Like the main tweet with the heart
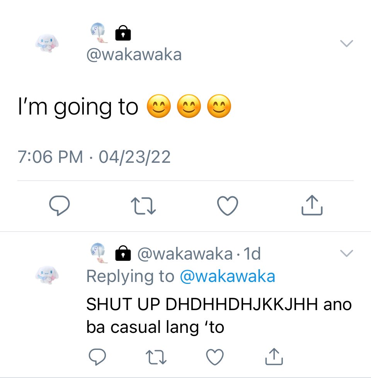 [x=228, y=205]
